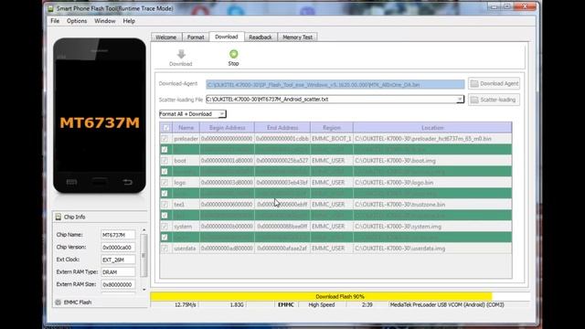Toggle checkbox in green row between system and userdata
This screenshot has width=585, height=329.
pyautogui.click(x=165, y=238)
